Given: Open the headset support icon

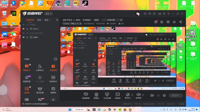Looking at the screenshot, I should click(x=145, y=14).
